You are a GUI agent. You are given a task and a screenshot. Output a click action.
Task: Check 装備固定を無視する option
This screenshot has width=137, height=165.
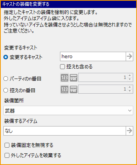[7, 145]
